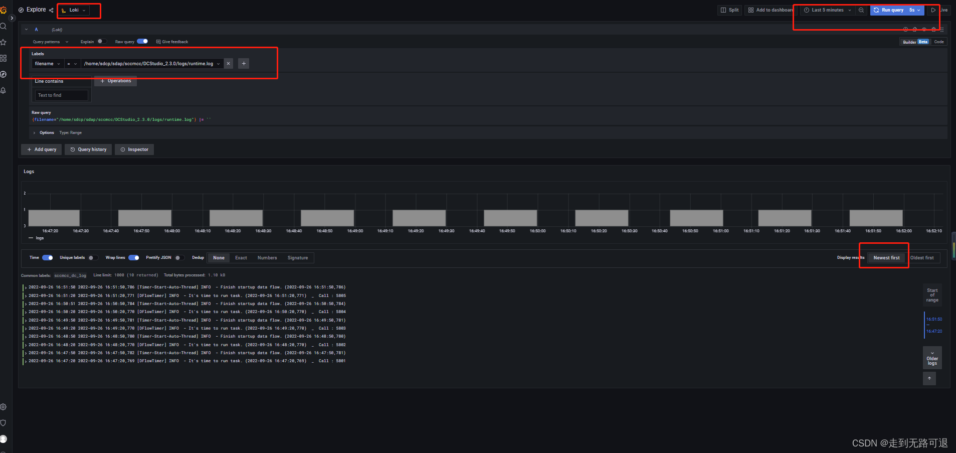
Task: Click the Run query button
Action: pos(888,10)
